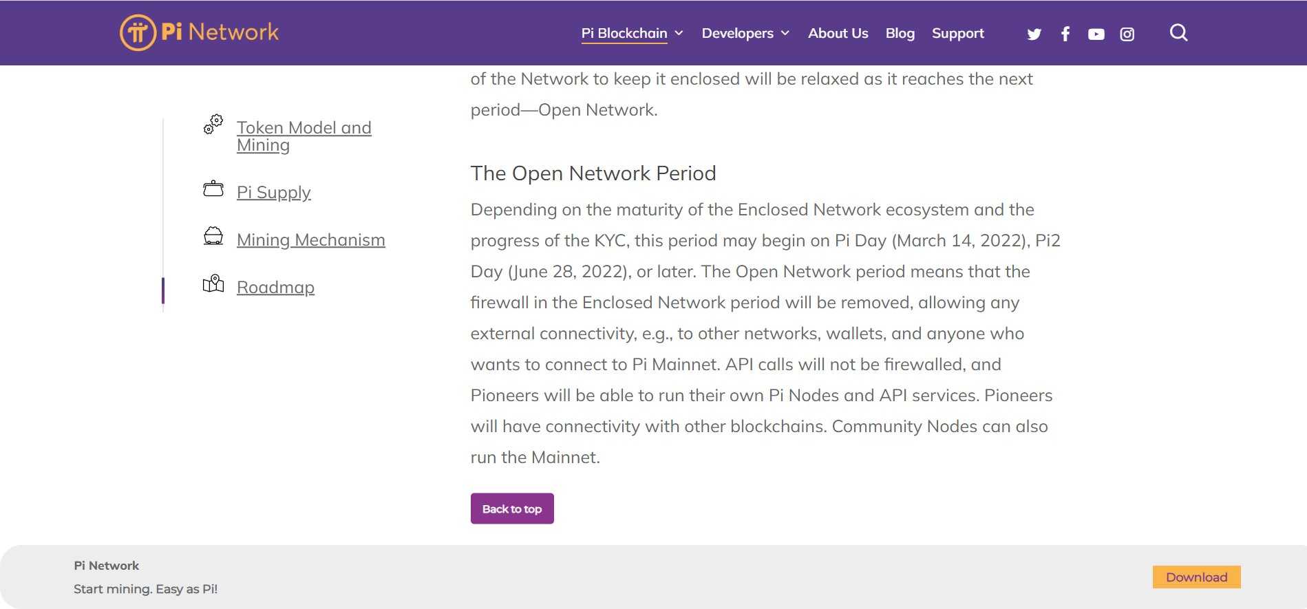Open the Twitter social icon
Screen dimensions: 1307x609
(1034, 34)
